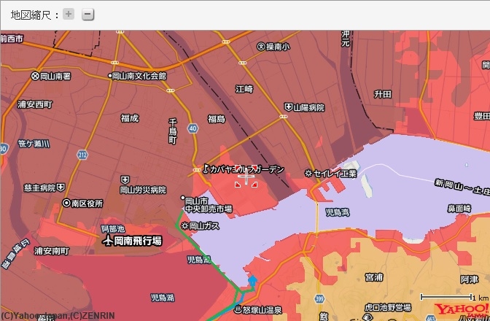This screenshot has width=490, height=321.
Task: Click the route 212 road shield
Action: pos(82,155)
